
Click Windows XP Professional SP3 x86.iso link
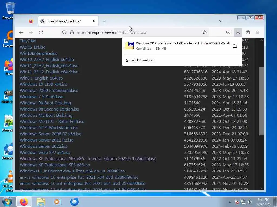55,165
